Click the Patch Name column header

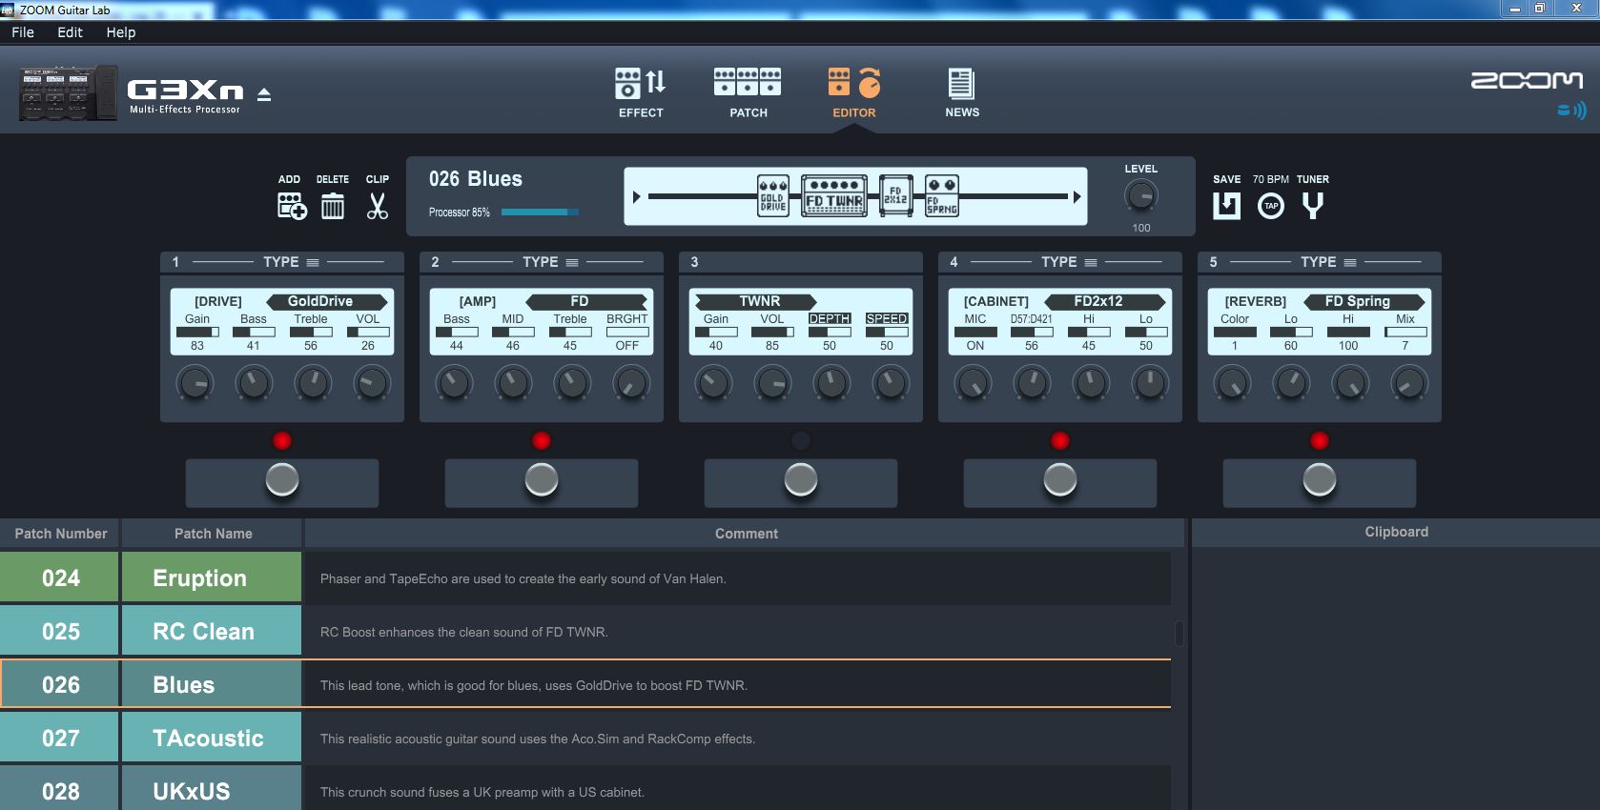(x=213, y=534)
